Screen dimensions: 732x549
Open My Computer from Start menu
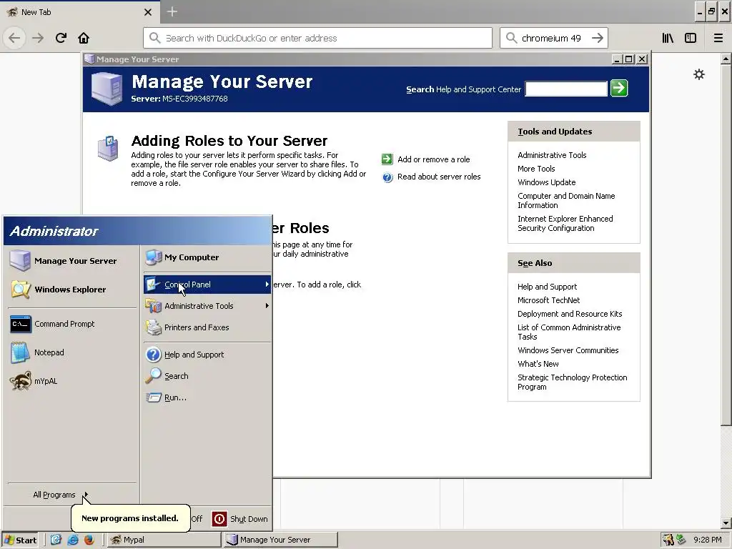(207, 257)
